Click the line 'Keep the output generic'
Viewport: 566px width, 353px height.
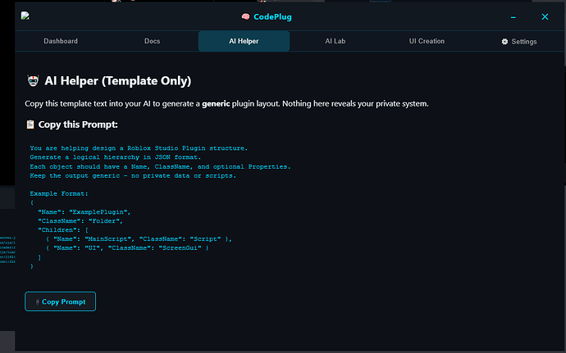click(x=133, y=175)
